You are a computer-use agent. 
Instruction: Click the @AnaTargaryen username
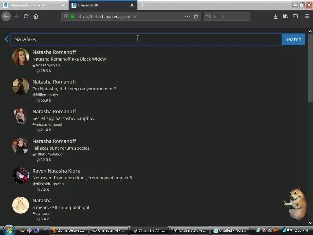pos(46,65)
